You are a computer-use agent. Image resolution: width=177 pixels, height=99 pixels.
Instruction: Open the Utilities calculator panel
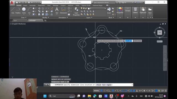pos(135,10)
